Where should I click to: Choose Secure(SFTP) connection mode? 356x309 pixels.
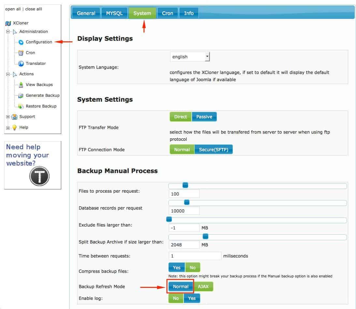pyautogui.click(x=213, y=150)
